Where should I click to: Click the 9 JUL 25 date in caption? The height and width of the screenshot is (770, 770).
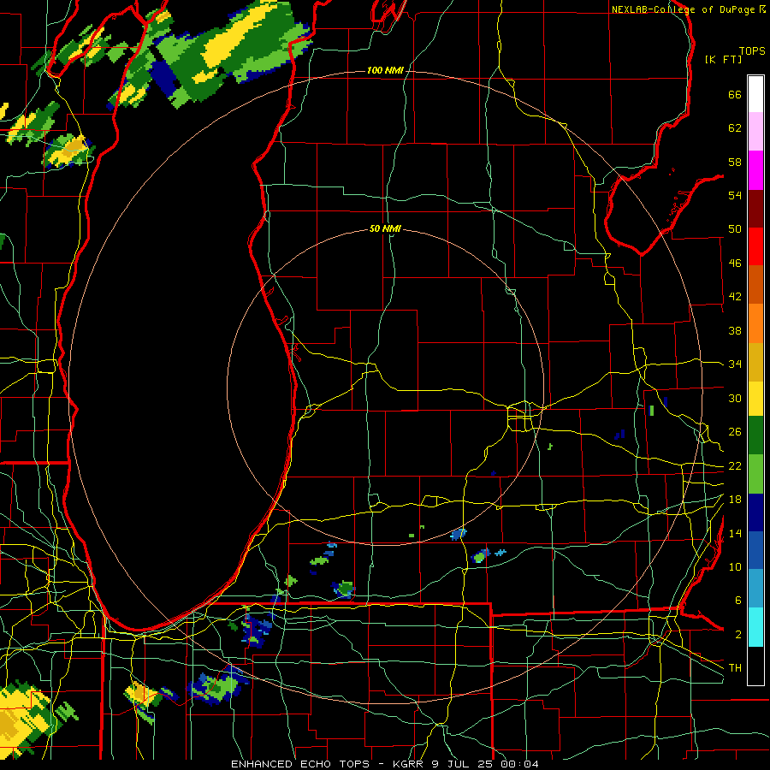pos(462,764)
